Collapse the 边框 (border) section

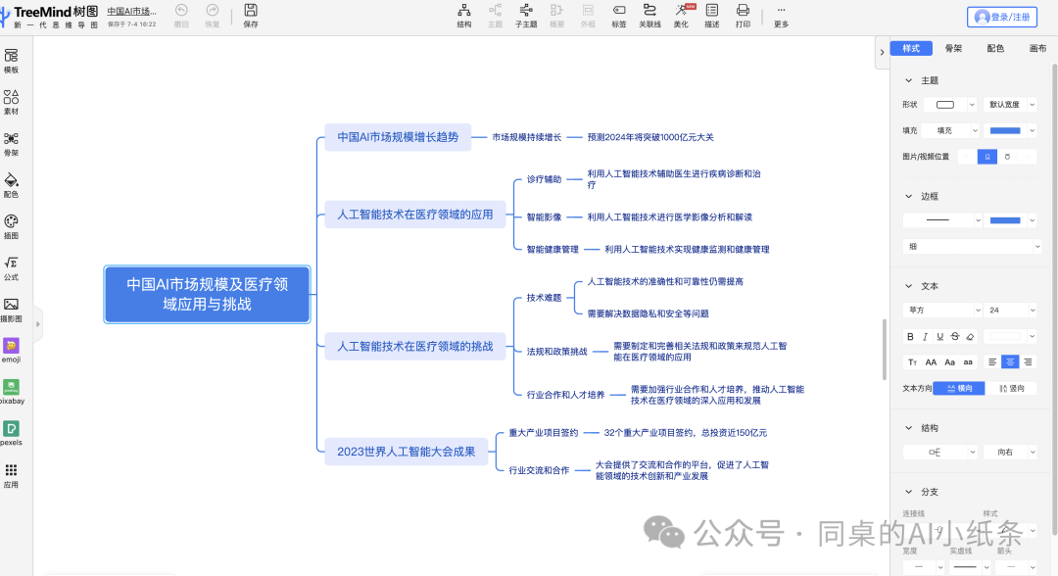pyautogui.click(x=907, y=196)
